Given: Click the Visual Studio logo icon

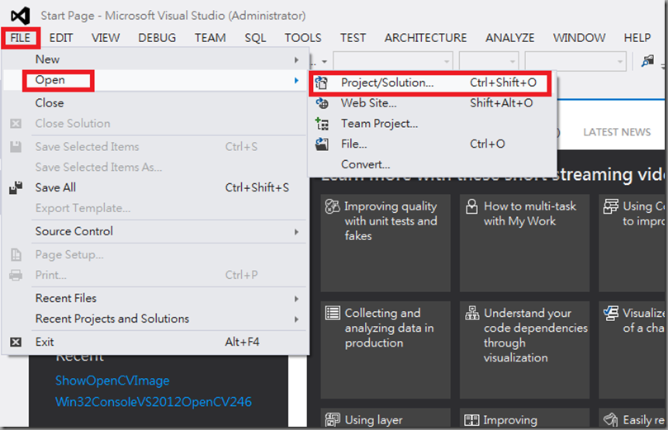Looking at the screenshot, I should pos(20,16).
